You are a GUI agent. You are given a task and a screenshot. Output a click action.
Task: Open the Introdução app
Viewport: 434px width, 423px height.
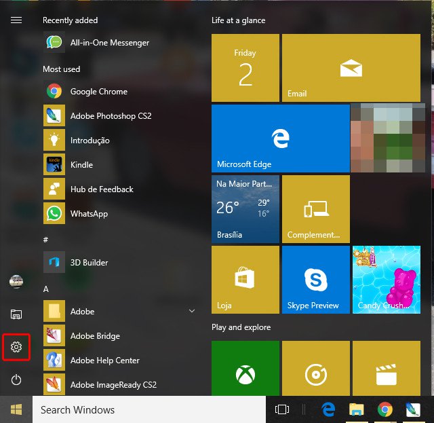[121, 140]
